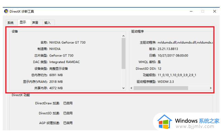The image size is (221, 131).
Task: Click Direct3D DDI value 12
Action: (x=159, y=69)
